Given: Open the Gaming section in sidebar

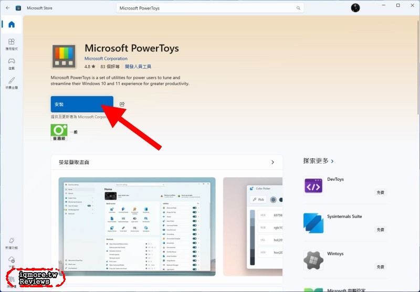Looking at the screenshot, I should (x=12, y=64).
